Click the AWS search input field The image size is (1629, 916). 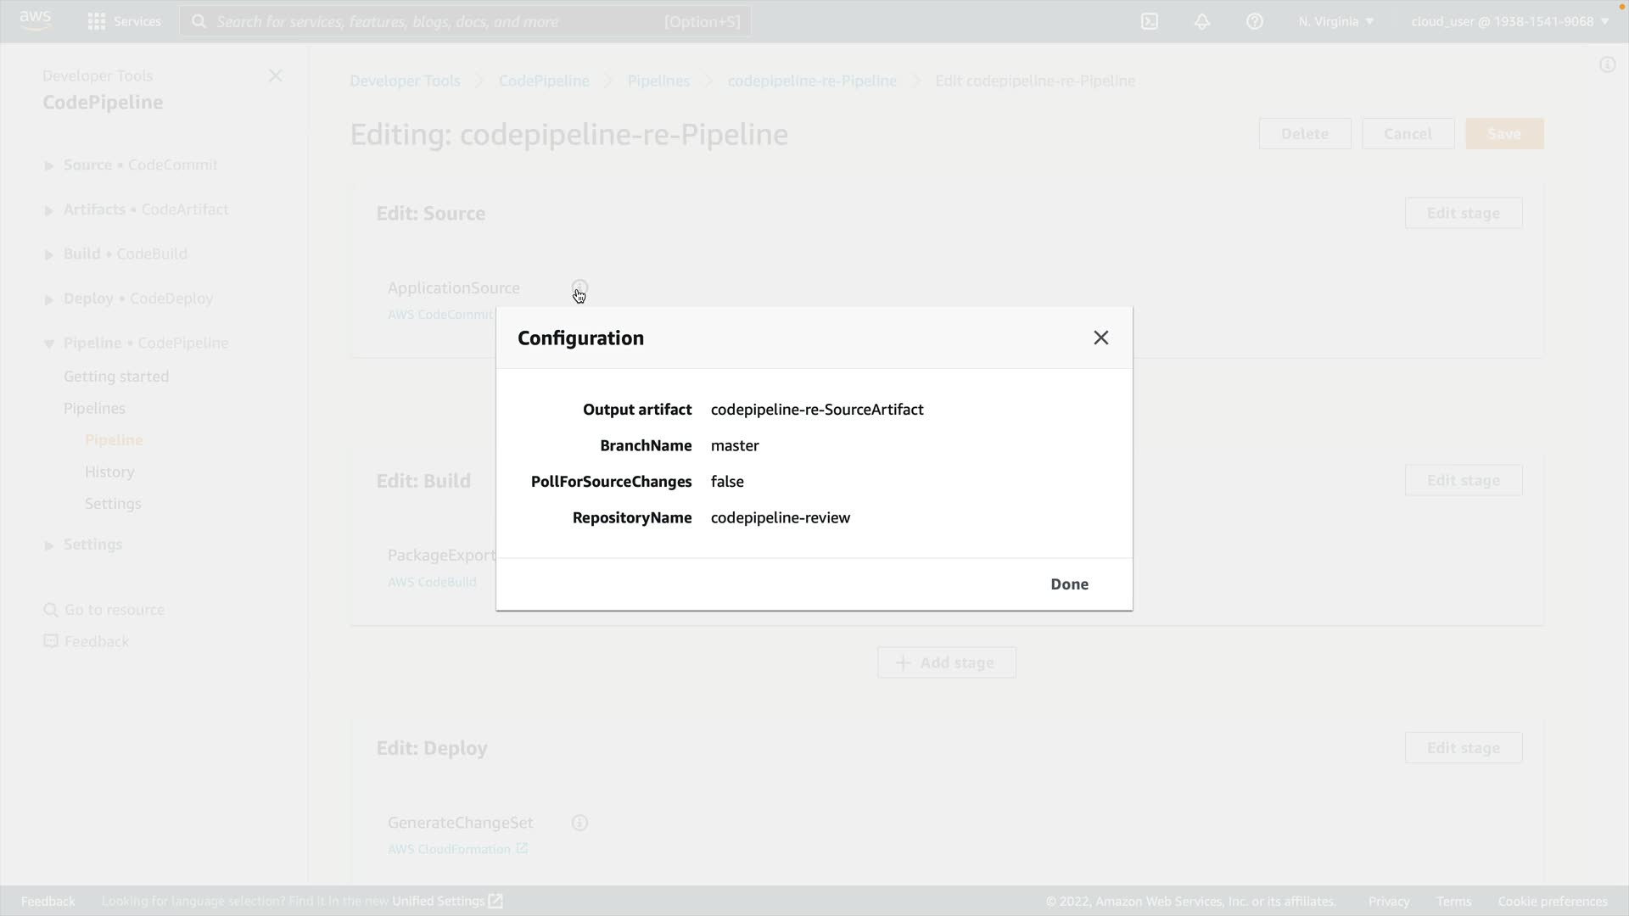[x=441, y=21]
